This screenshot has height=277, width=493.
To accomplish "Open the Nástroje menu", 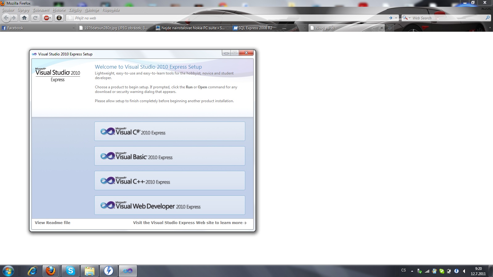I will click(92, 10).
